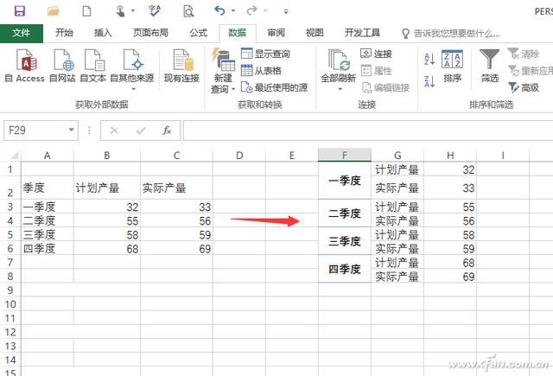Switch to the 公式 ribbon tab

pyautogui.click(x=199, y=33)
